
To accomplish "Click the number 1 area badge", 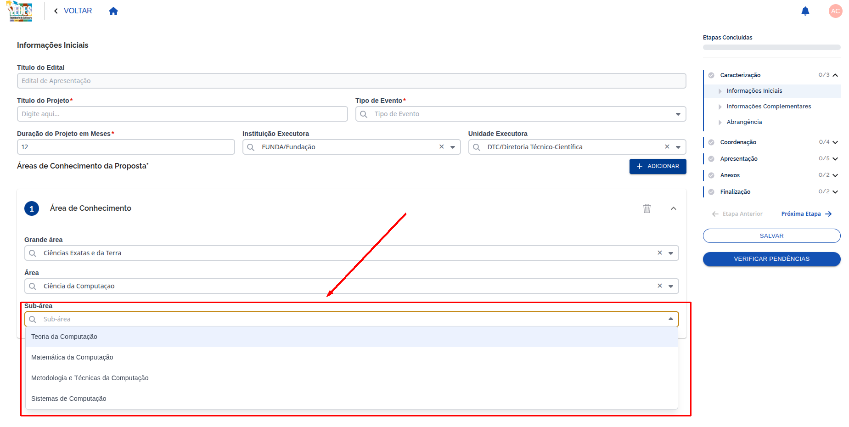I will point(32,208).
